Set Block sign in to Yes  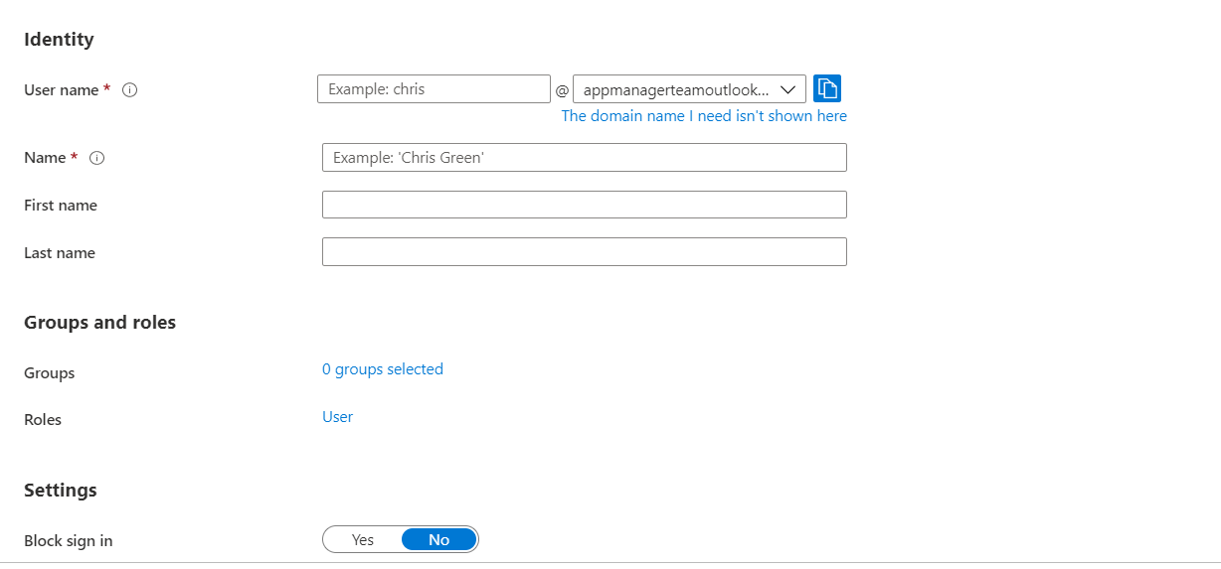pyautogui.click(x=363, y=540)
